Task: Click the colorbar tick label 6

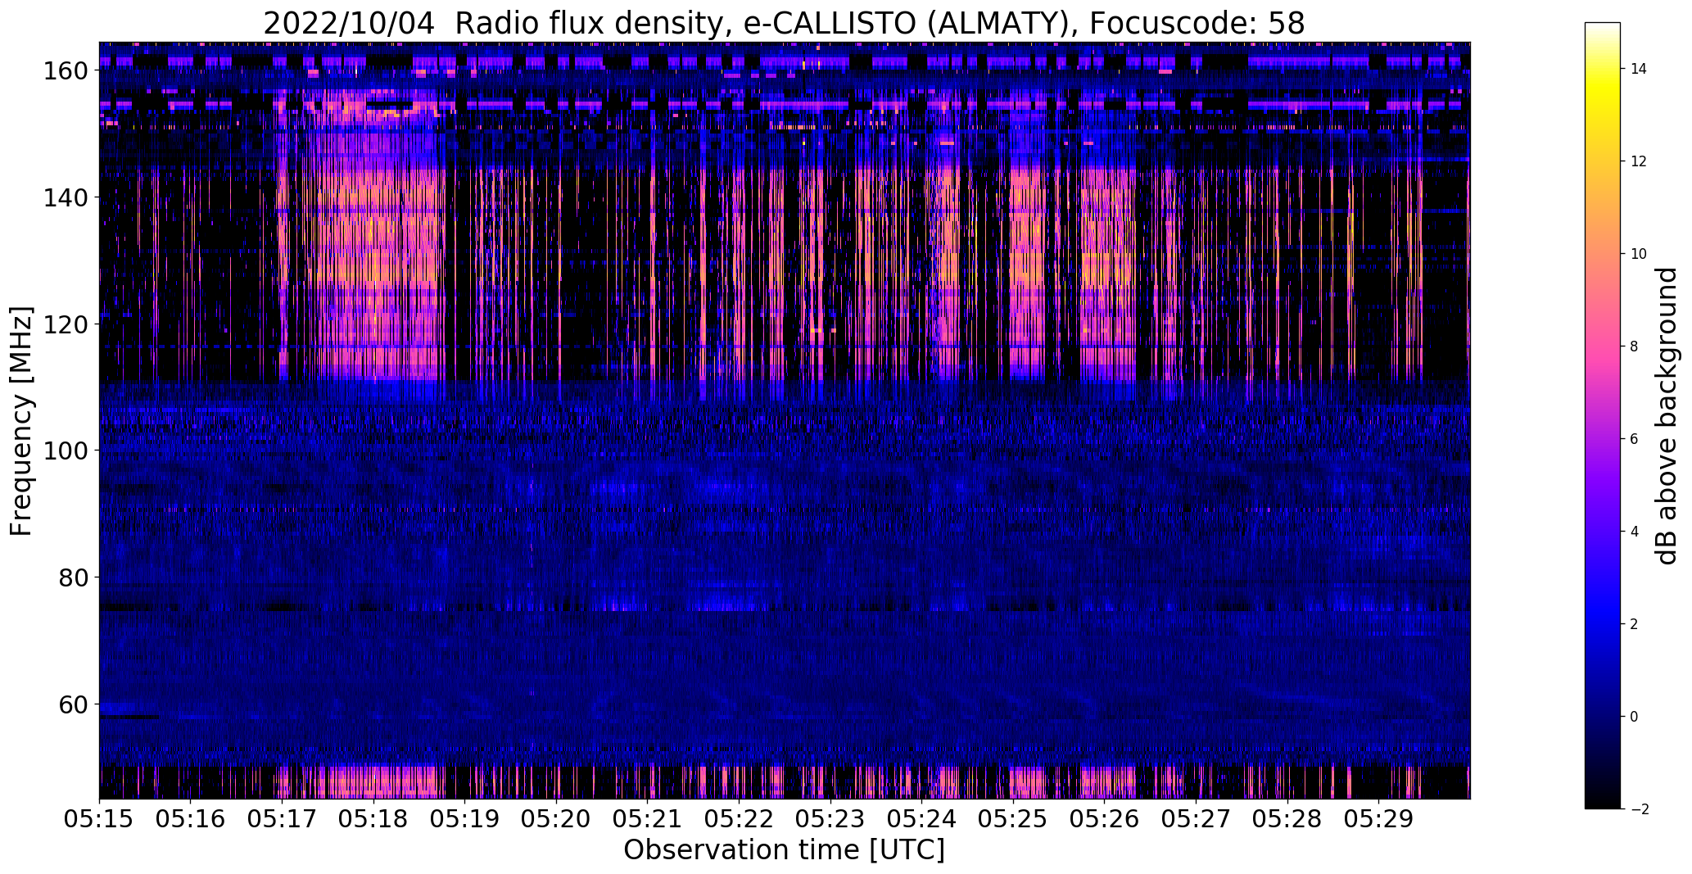Action: tap(1635, 439)
